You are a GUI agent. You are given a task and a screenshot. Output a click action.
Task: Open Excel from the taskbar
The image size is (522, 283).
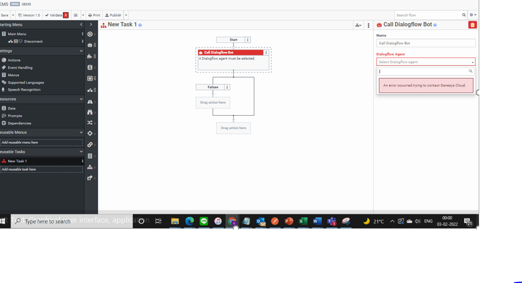303,221
